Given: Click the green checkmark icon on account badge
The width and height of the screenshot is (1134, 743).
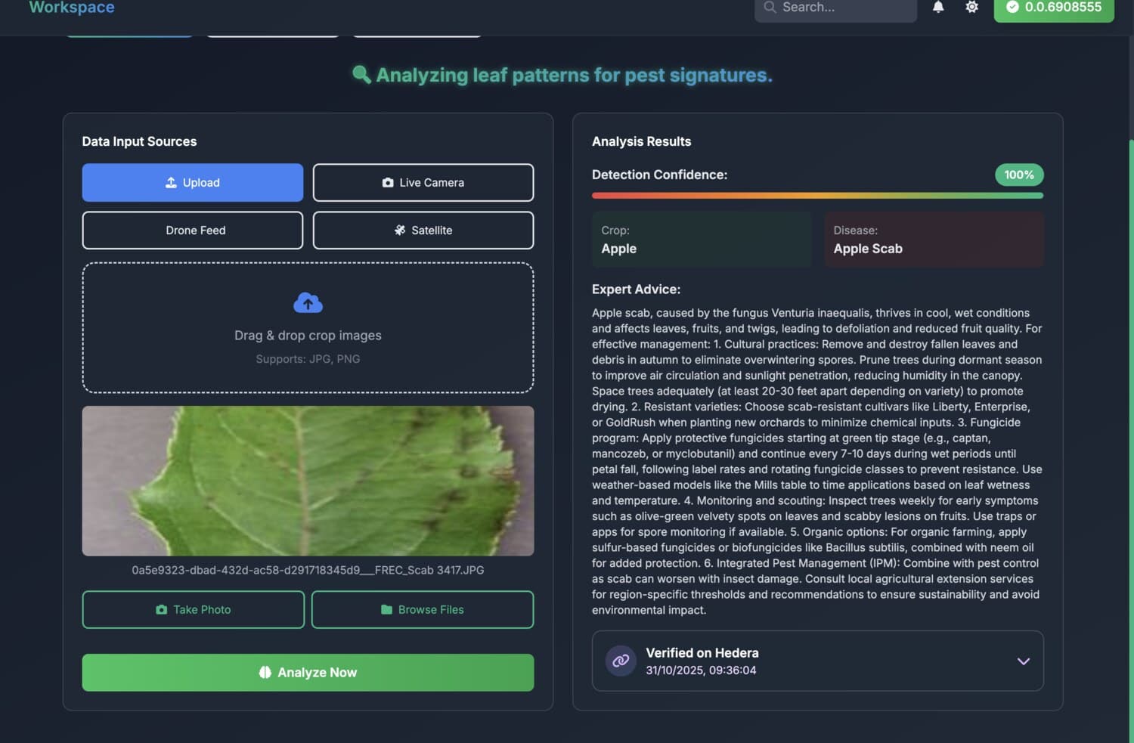Looking at the screenshot, I should point(1012,7).
